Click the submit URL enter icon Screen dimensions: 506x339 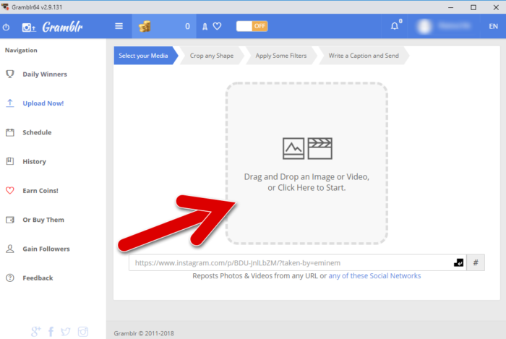pyautogui.click(x=458, y=263)
